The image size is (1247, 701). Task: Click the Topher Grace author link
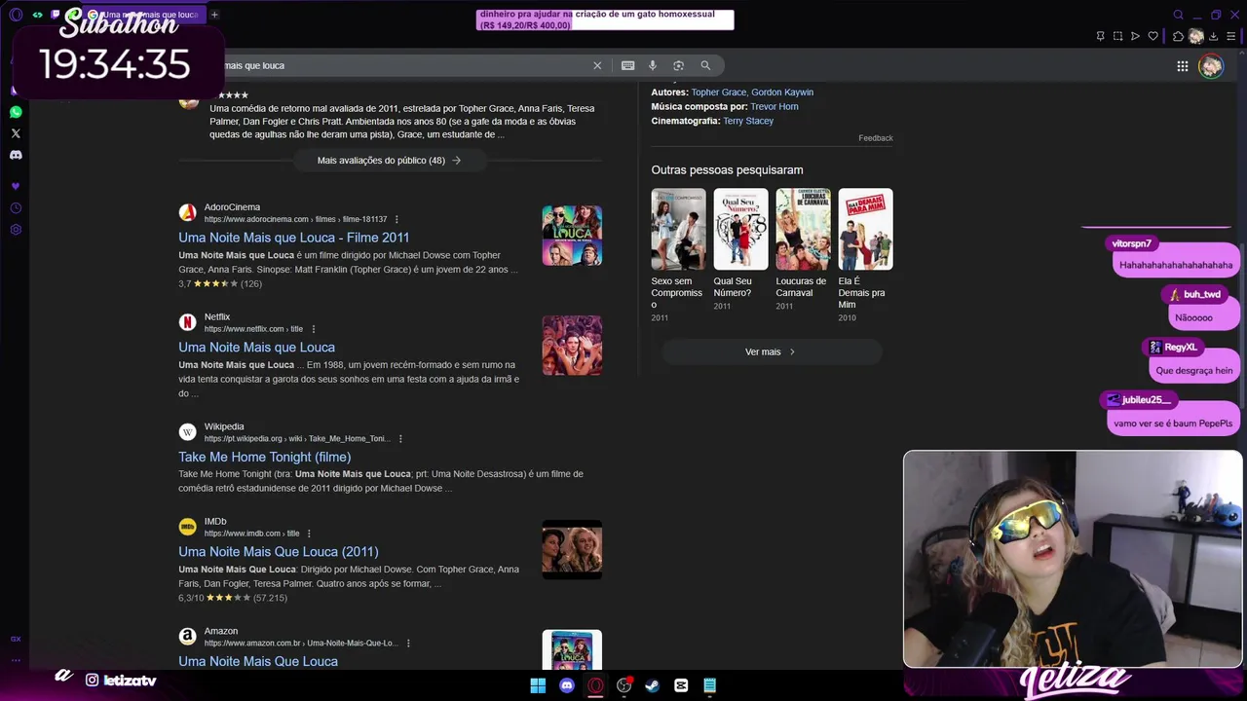(x=718, y=92)
